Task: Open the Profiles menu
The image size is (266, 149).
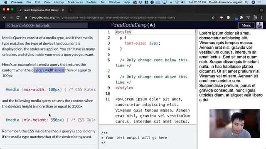Action: (x=91, y=2)
